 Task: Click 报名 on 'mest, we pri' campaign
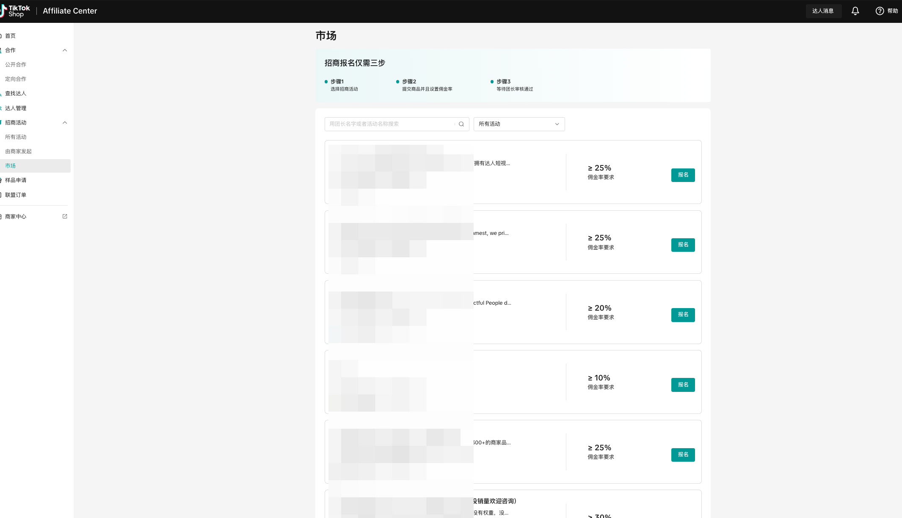click(x=683, y=245)
